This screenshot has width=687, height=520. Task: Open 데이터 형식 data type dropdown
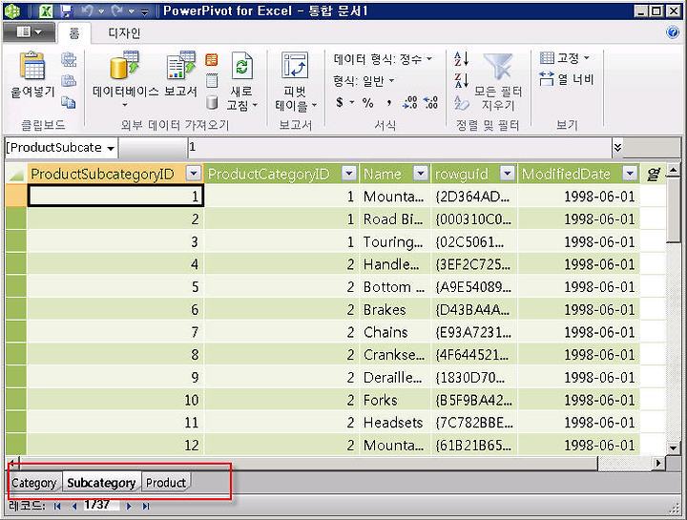pyautogui.click(x=429, y=58)
